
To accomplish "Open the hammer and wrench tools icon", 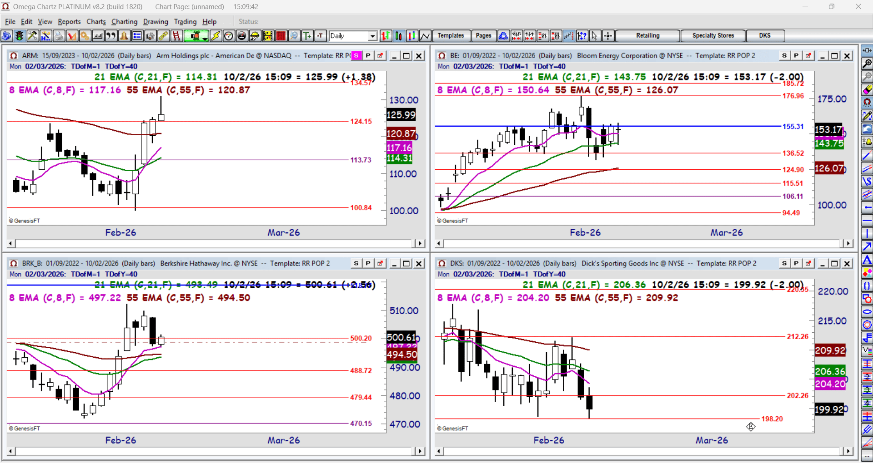I will (x=32, y=36).
